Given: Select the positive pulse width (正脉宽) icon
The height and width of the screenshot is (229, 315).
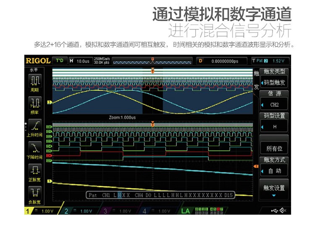Looking at the screenshot, I should click(35, 170).
